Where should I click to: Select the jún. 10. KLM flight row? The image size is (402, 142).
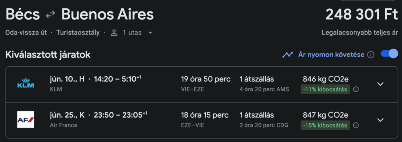point(201,85)
